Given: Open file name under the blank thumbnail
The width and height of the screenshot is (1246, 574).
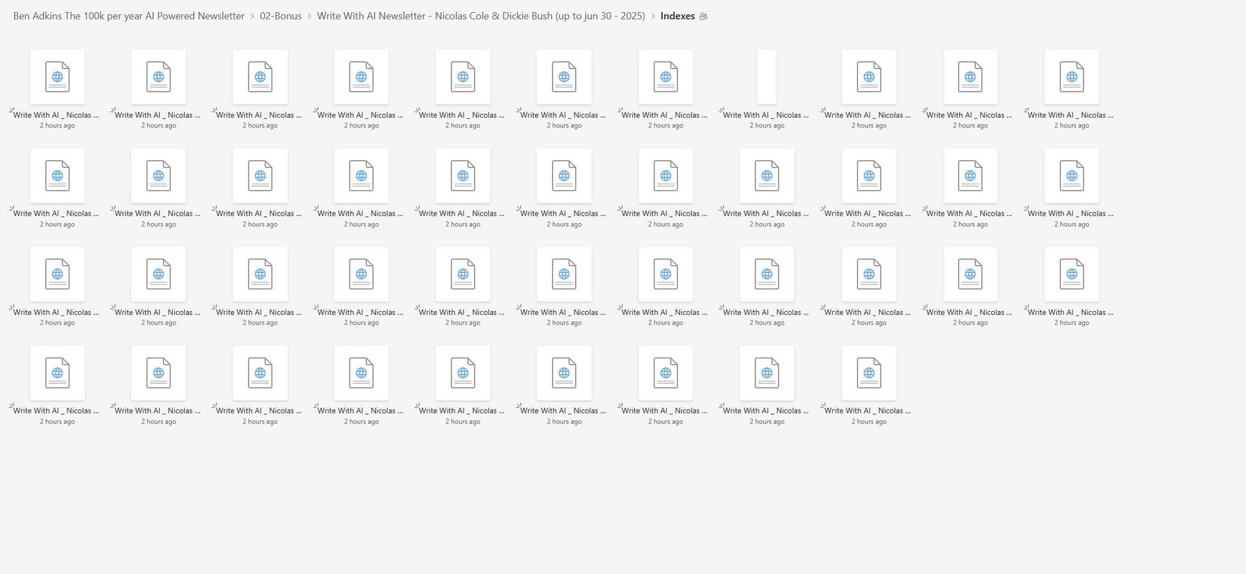Looking at the screenshot, I should click(766, 115).
